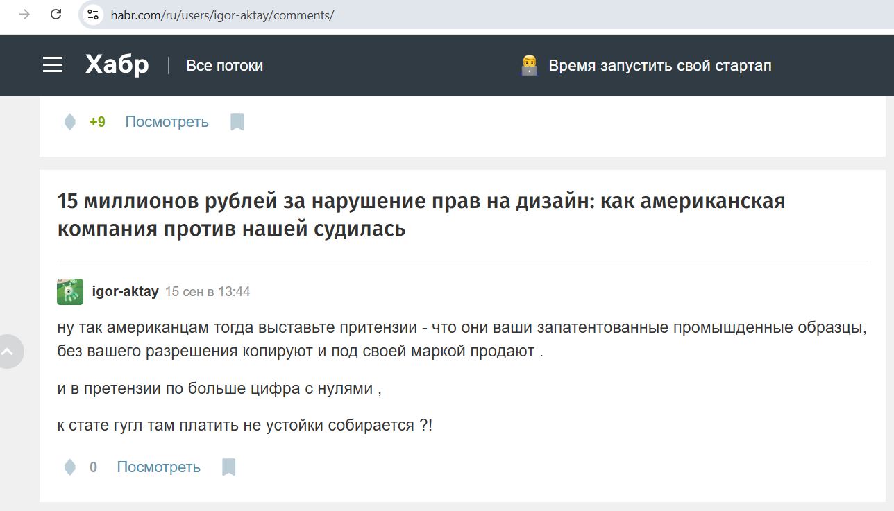Click igor-aktay's green avatar image
This screenshot has width=894, height=511.
[70, 292]
